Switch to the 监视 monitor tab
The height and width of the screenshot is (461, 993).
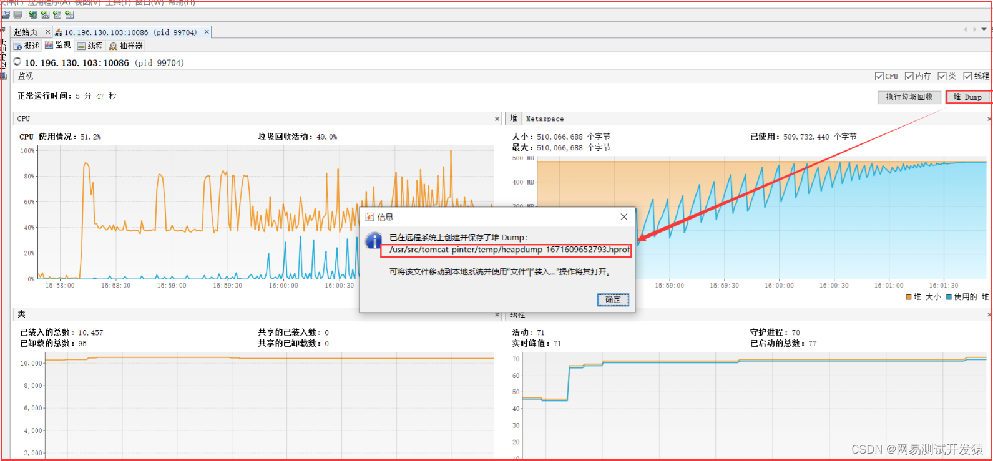[57, 45]
